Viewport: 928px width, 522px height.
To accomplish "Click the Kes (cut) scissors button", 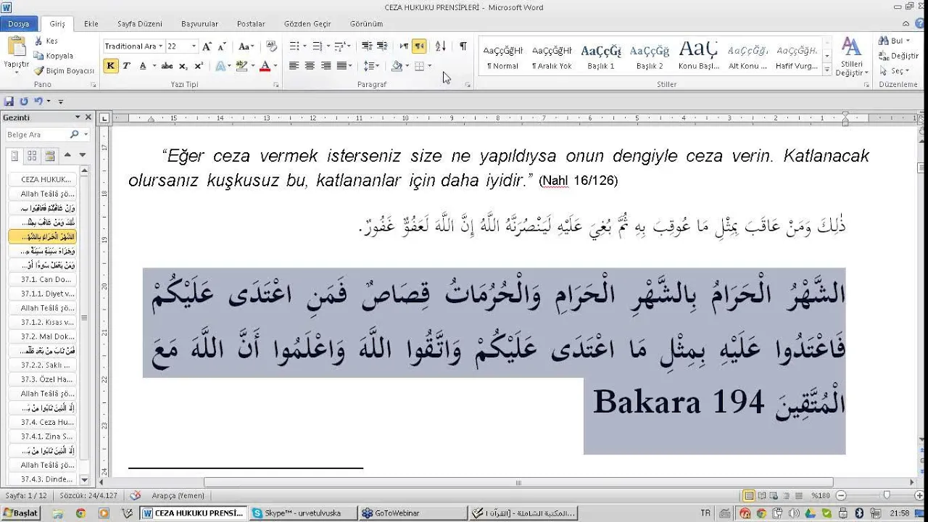I will click(46, 41).
